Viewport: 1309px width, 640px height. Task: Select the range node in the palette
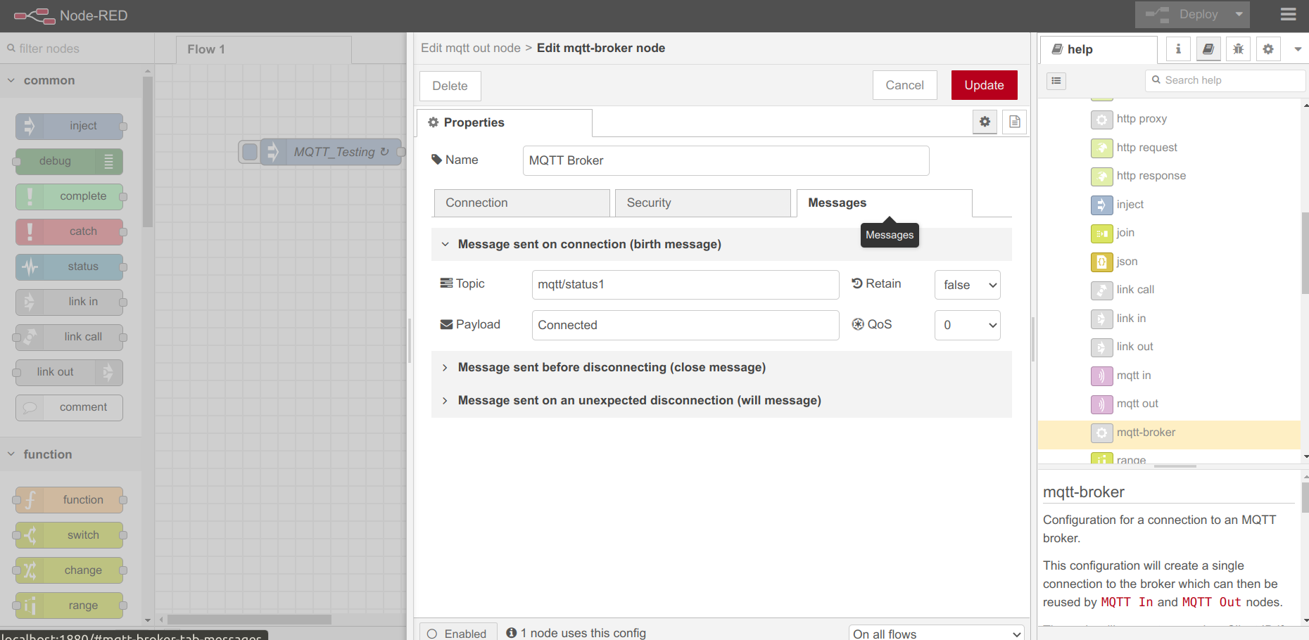(x=70, y=606)
